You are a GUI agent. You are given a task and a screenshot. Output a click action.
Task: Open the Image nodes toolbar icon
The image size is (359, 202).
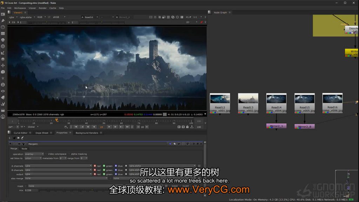3,14
